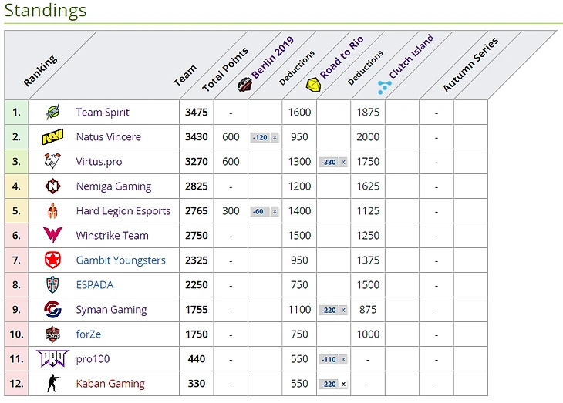
Task: Click the Natus Vincere logo icon
Action: point(52,137)
